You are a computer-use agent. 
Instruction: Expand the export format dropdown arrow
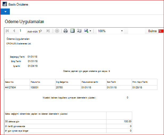(90, 31)
